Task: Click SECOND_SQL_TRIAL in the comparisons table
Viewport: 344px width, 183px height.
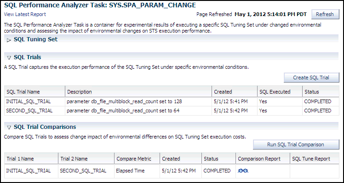Action: click(83, 171)
